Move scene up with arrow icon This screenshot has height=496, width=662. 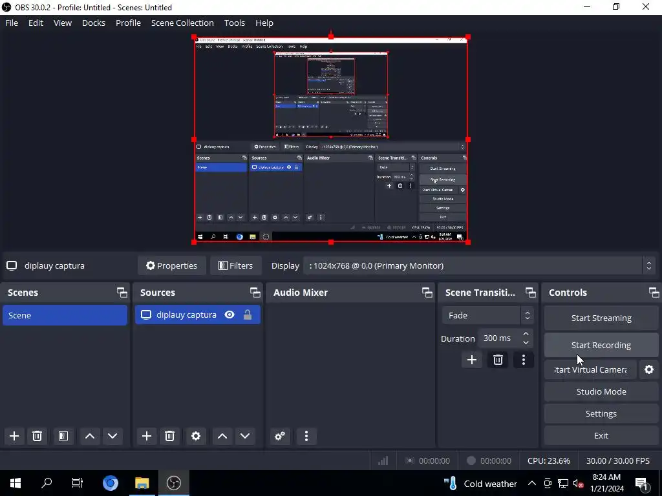(x=89, y=436)
